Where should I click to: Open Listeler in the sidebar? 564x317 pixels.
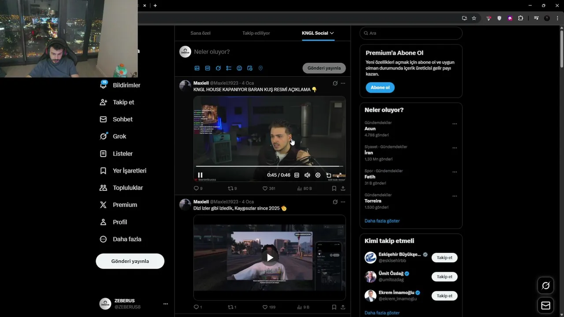click(116, 154)
